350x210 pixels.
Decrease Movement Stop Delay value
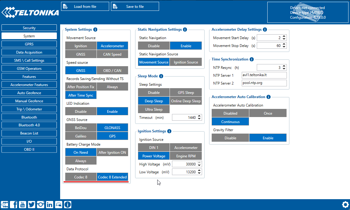[284, 47]
